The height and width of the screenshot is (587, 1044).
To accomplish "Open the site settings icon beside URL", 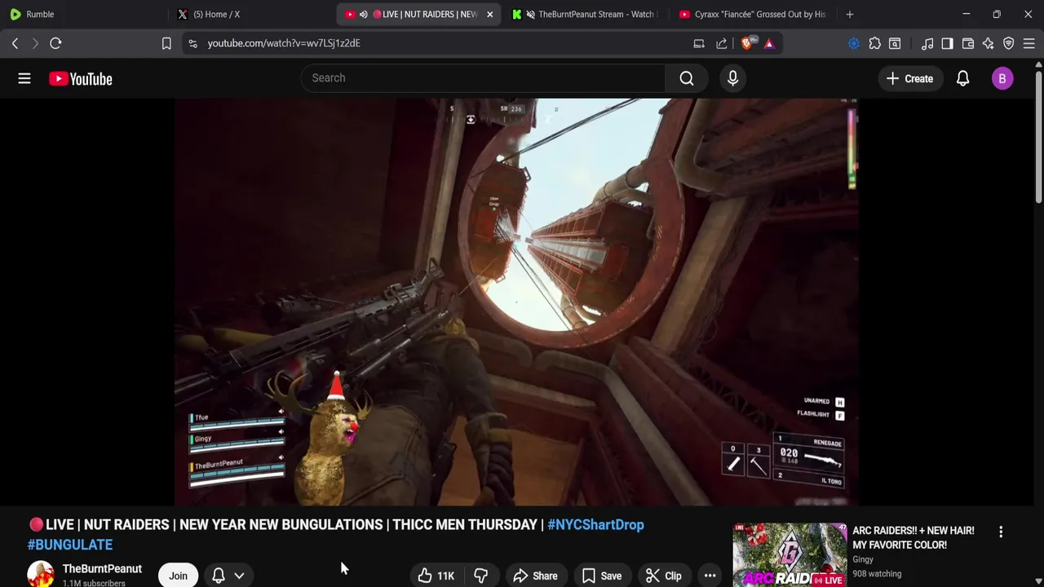I will coord(192,43).
